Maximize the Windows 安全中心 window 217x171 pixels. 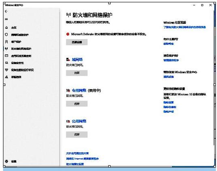(x=202, y=5)
